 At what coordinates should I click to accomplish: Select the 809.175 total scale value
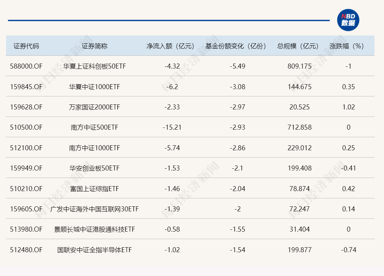(299, 66)
